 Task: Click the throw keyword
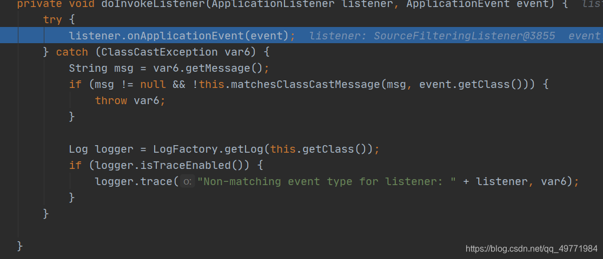(111, 100)
